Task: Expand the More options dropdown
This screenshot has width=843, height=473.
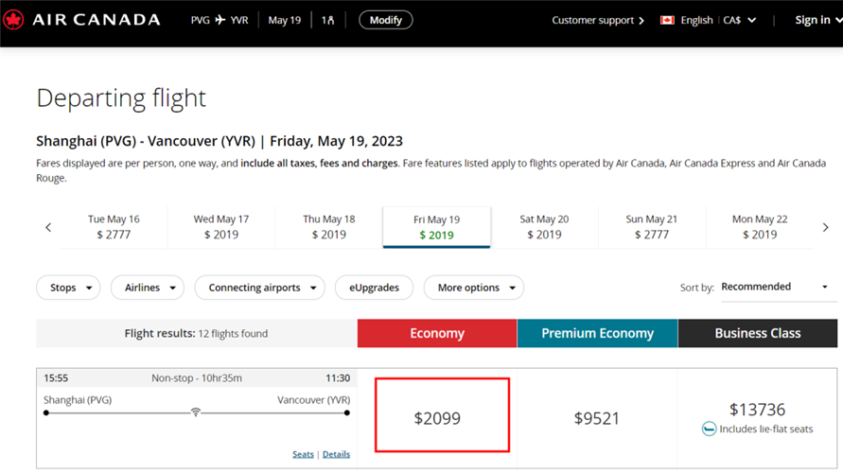Action: [x=473, y=288]
